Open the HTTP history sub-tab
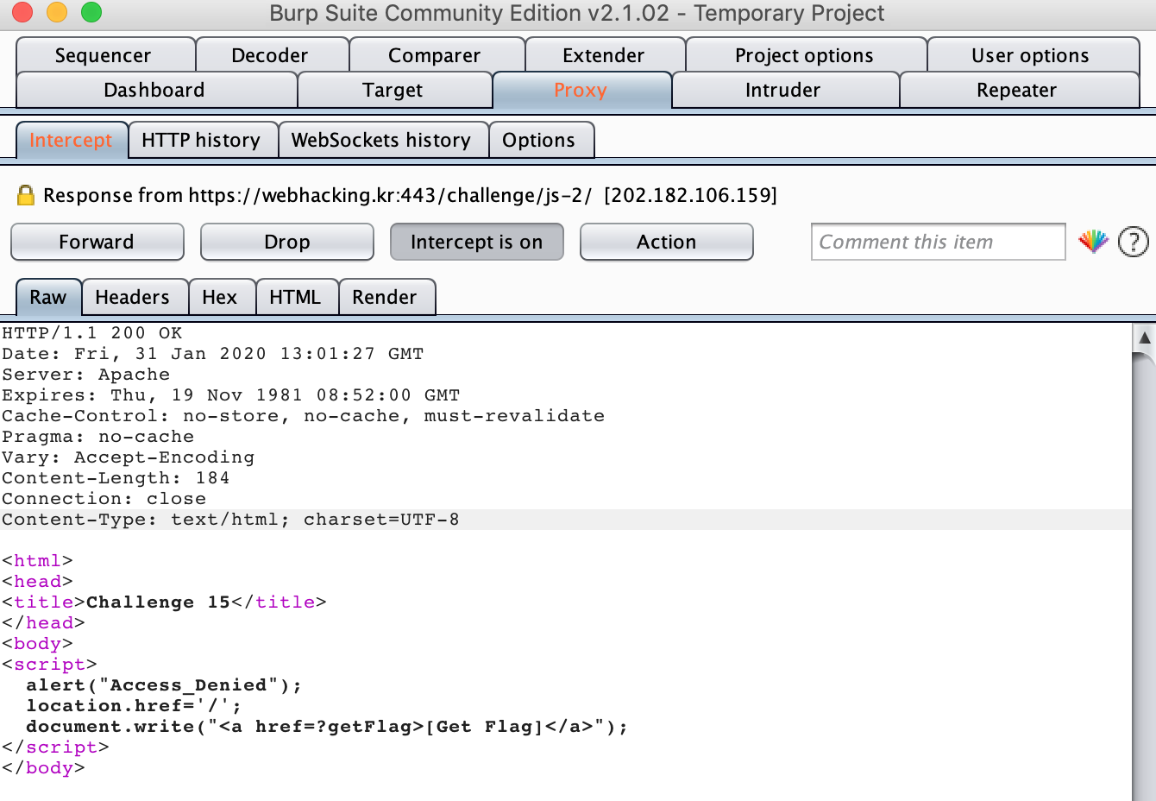The height and width of the screenshot is (801, 1156). pyautogui.click(x=203, y=140)
